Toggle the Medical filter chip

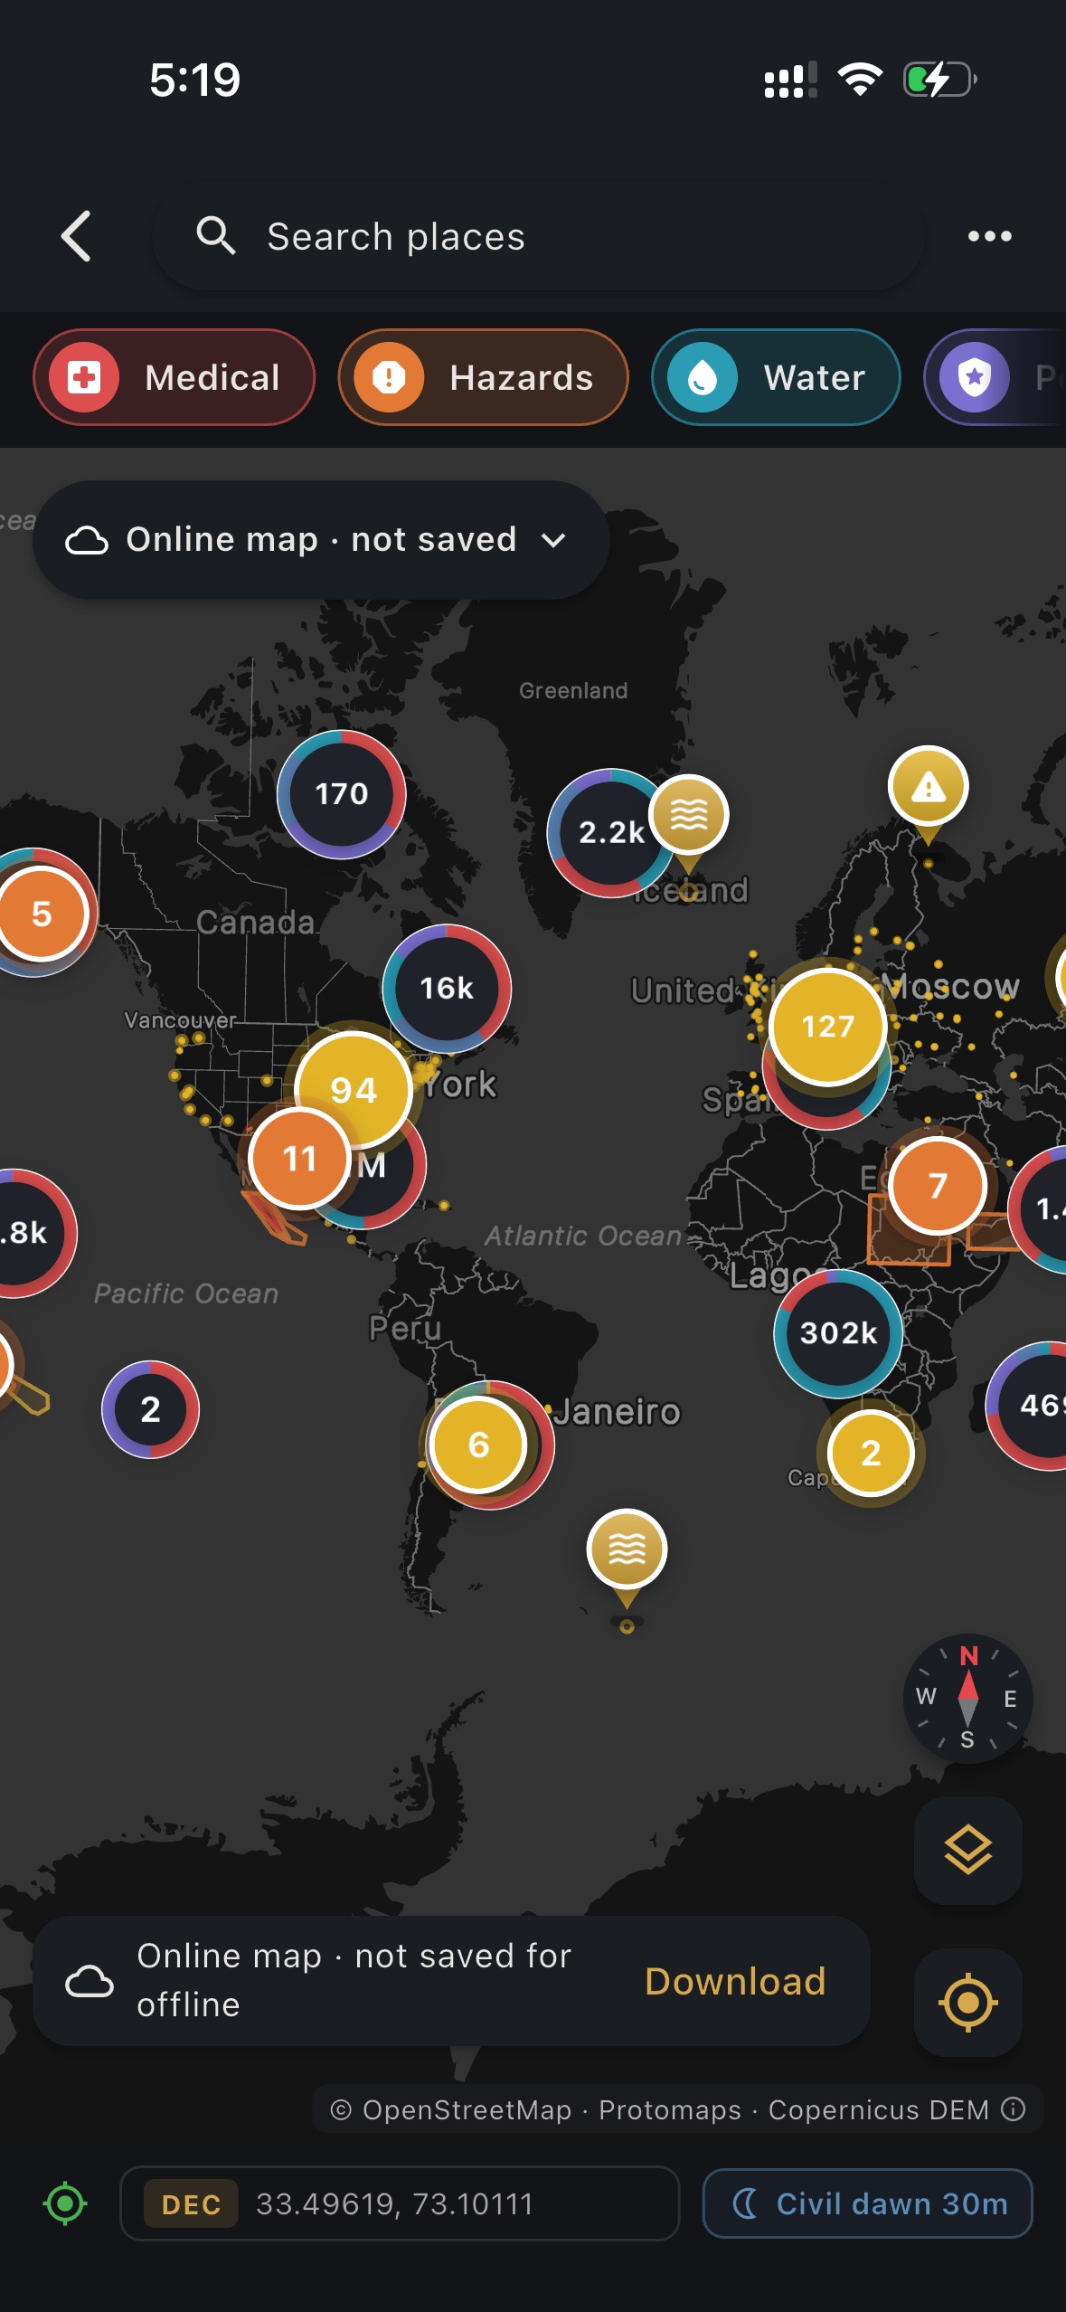pos(174,377)
